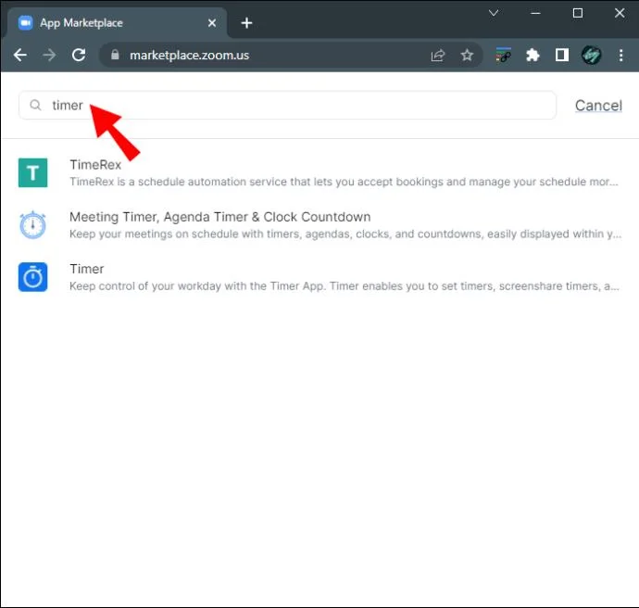This screenshot has width=639, height=608.
Task: Close the App Marketplace tab
Action: [x=212, y=23]
